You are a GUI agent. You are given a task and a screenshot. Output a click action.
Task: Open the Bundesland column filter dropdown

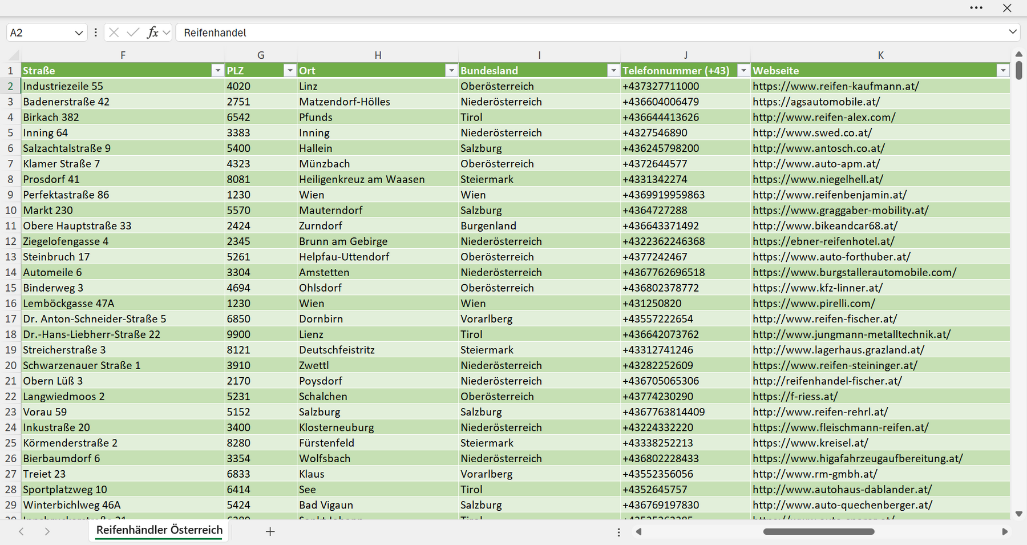(x=613, y=71)
